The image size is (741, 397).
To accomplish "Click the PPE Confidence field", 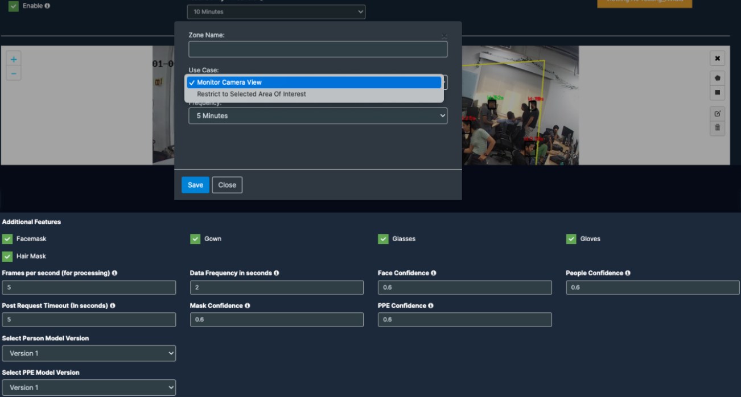I will pos(464,320).
